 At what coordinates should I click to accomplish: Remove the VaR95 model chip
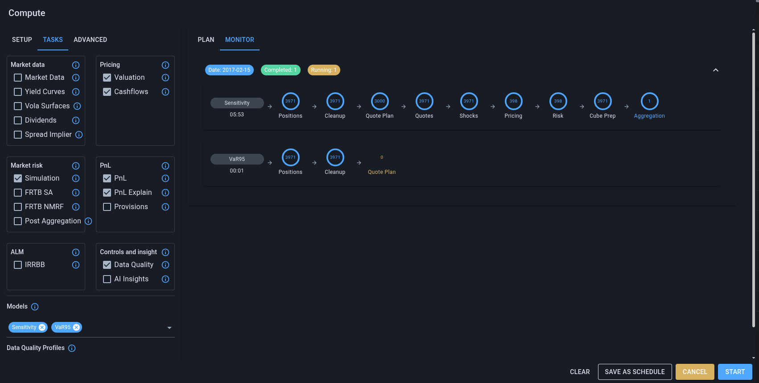click(76, 327)
